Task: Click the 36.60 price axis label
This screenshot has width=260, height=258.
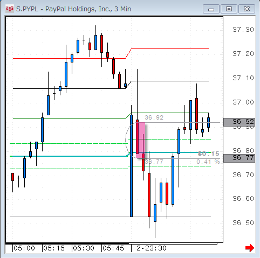Action: (243, 199)
